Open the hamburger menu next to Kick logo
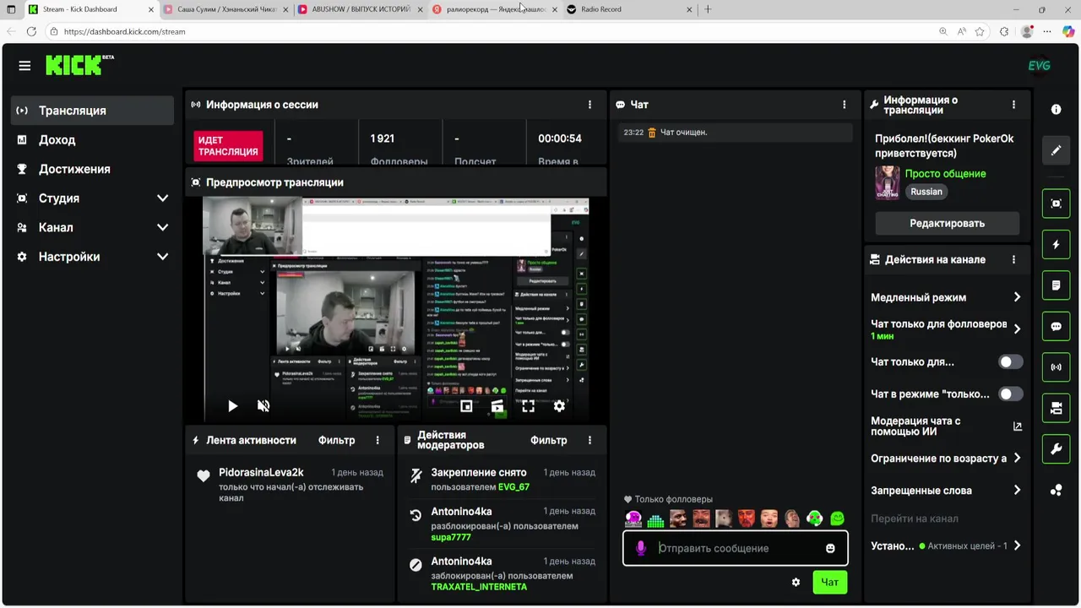The height and width of the screenshot is (608, 1081). click(x=24, y=66)
